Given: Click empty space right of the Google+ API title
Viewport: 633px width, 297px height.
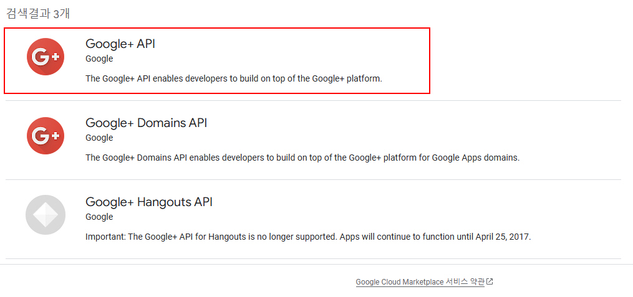Looking at the screenshot, I should click(x=281, y=44).
